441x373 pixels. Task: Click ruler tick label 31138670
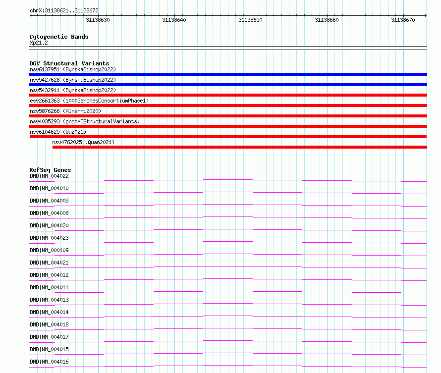[403, 20]
